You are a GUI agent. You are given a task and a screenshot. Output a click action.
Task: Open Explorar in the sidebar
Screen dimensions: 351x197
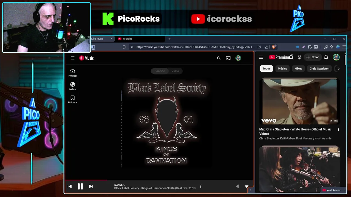pos(72,86)
